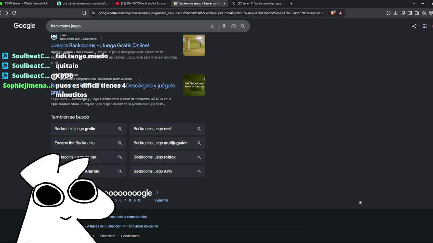The width and height of the screenshot is (433, 243).
Task: Open the Leo AI sparkle icon
Action: (424, 13)
